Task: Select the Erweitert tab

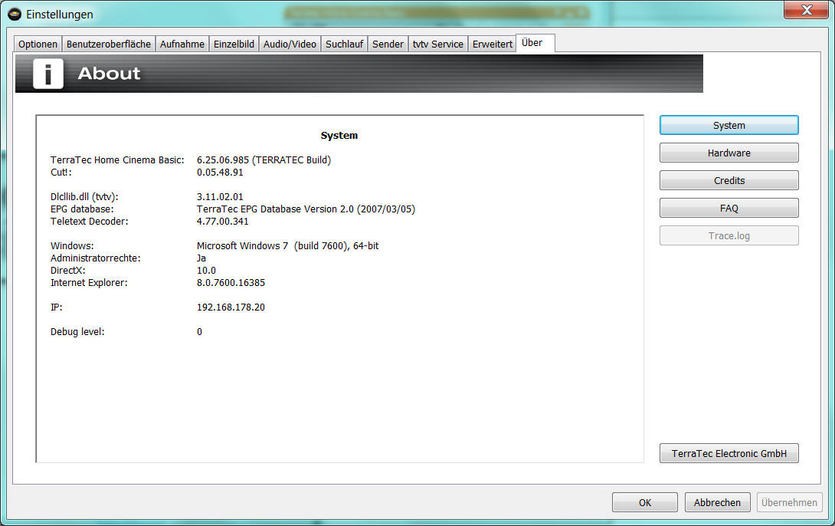Action: tap(492, 44)
